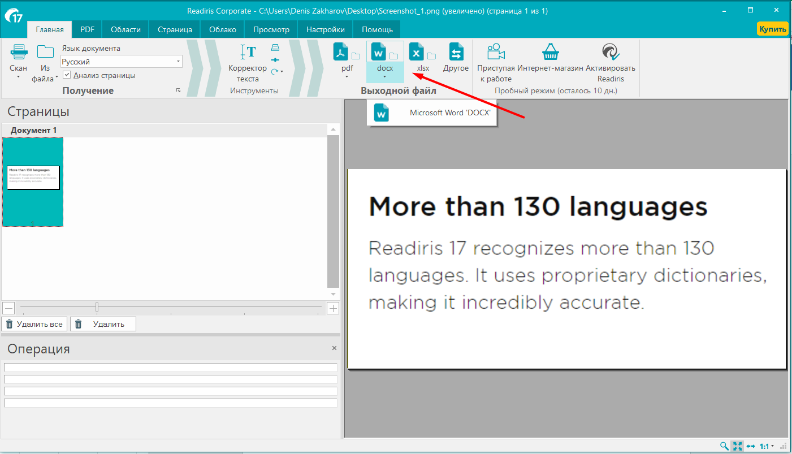Select the page 1 thumbnail
Screen dimensions: 792x454
[x=33, y=182]
